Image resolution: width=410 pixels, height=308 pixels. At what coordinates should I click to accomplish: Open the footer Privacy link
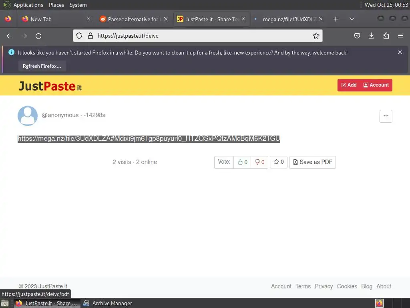coord(324,286)
